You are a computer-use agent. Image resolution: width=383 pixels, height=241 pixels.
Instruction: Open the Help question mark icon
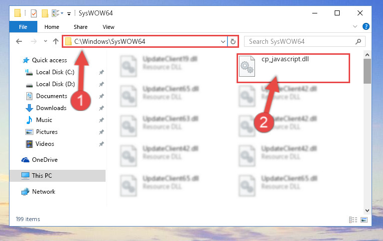[x=366, y=26]
